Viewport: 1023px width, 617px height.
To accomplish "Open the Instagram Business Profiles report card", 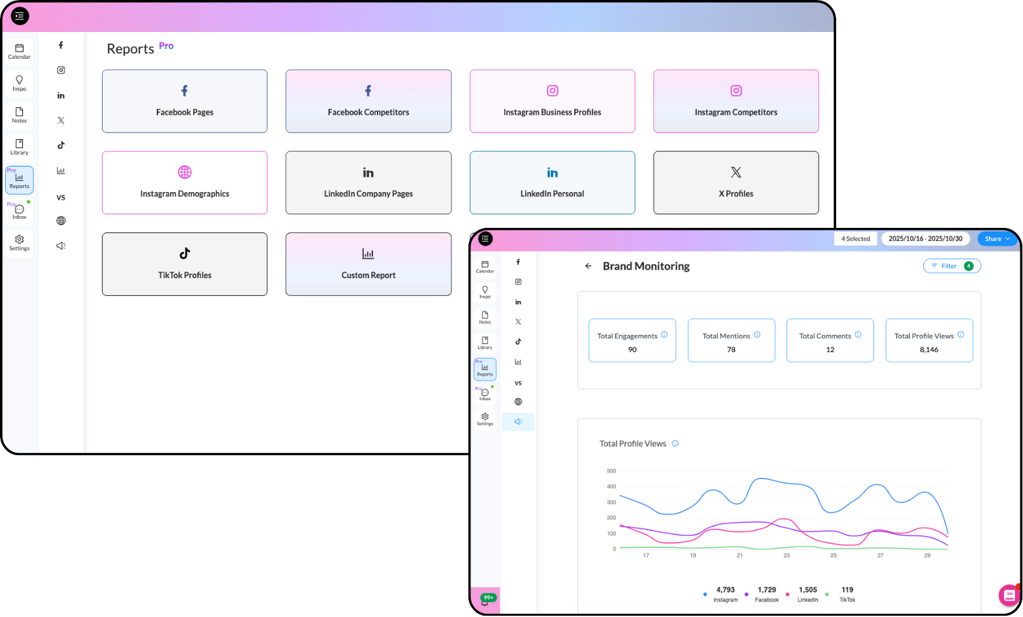I will tap(553, 101).
